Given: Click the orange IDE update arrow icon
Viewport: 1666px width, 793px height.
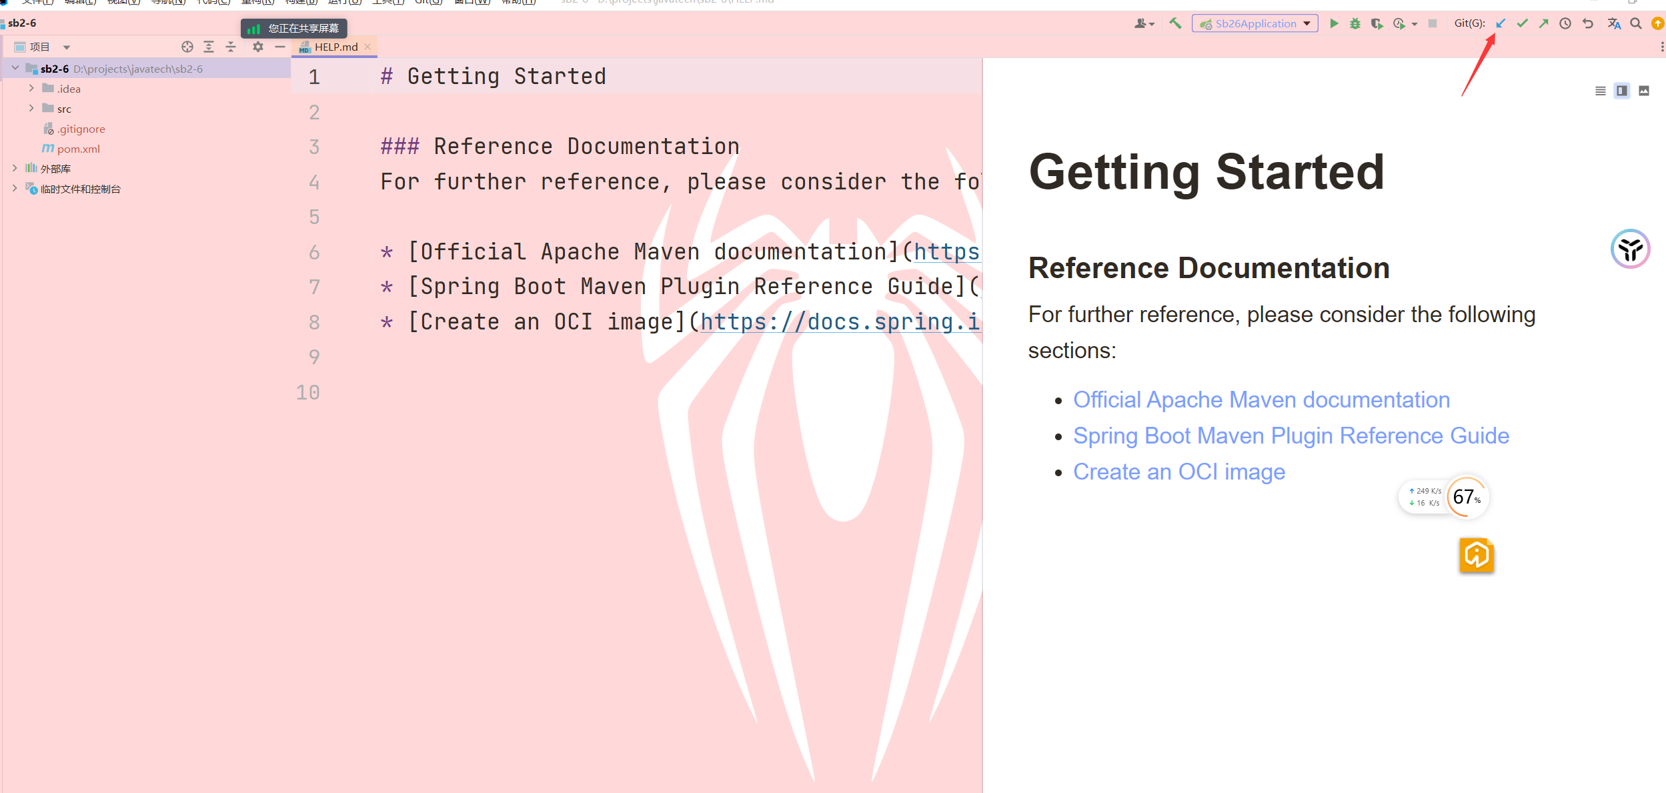Looking at the screenshot, I should [1657, 23].
